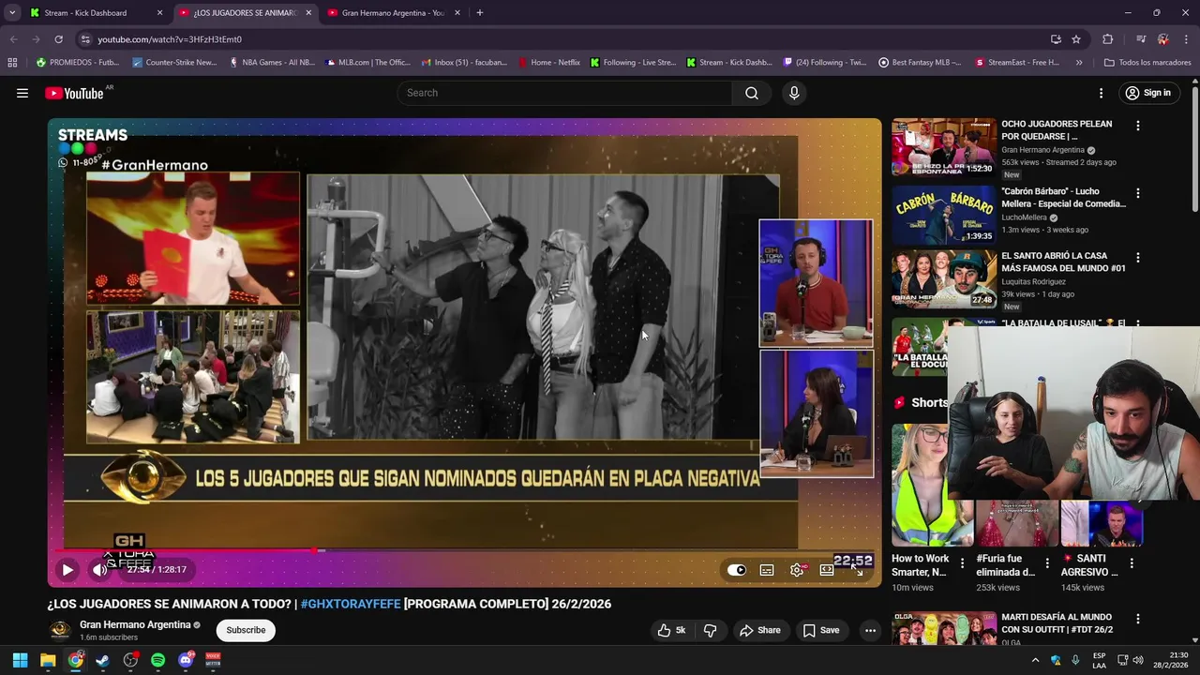The height and width of the screenshot is (675, 1200).
Task: Play the paused video
Action: (67, 569)
